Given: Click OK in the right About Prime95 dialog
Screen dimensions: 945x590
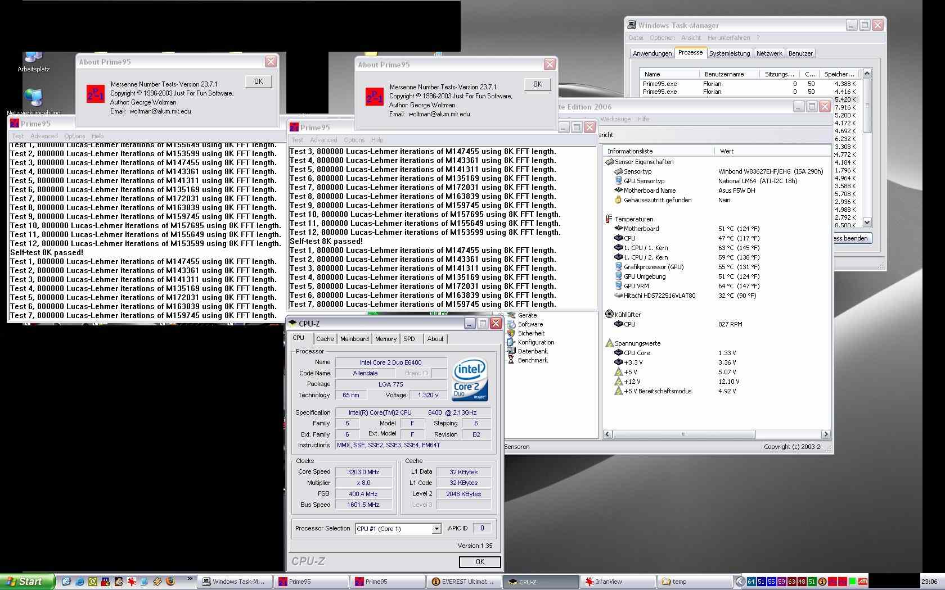Looking at the screenshot, I should click(x=537, y=84).
